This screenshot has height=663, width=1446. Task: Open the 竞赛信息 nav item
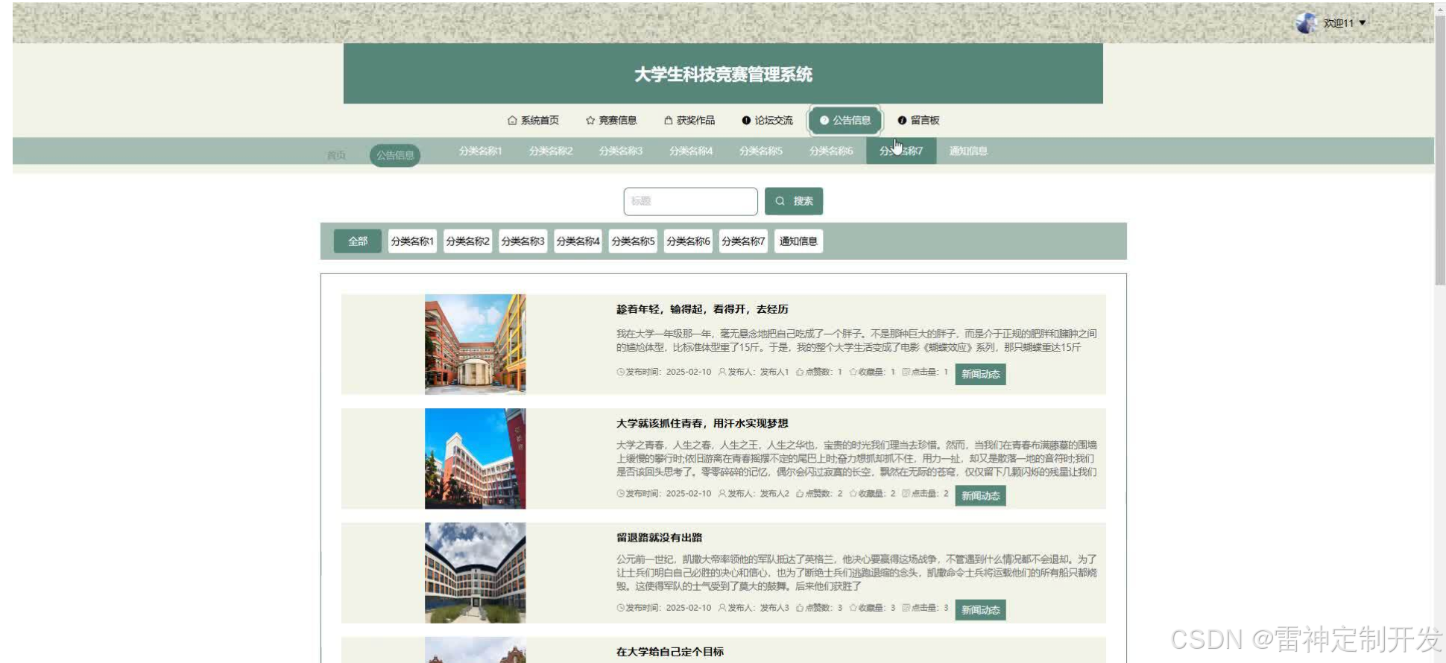(611, 120)
